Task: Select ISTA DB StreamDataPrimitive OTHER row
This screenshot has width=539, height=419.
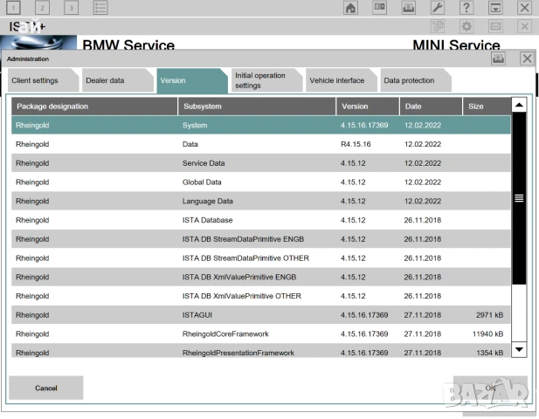Action: click(261, 258)
